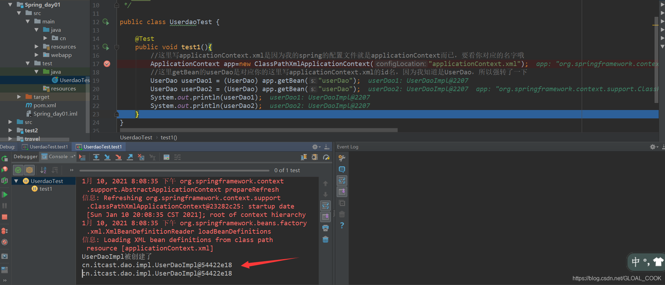665x285 pixels.
Task: Click Force Step Into red arrow icon
Action: click(119, 157)
